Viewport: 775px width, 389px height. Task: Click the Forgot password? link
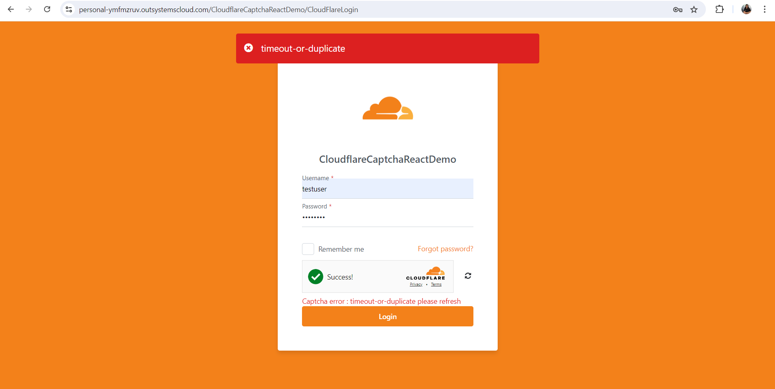click(x=445, y=249)
